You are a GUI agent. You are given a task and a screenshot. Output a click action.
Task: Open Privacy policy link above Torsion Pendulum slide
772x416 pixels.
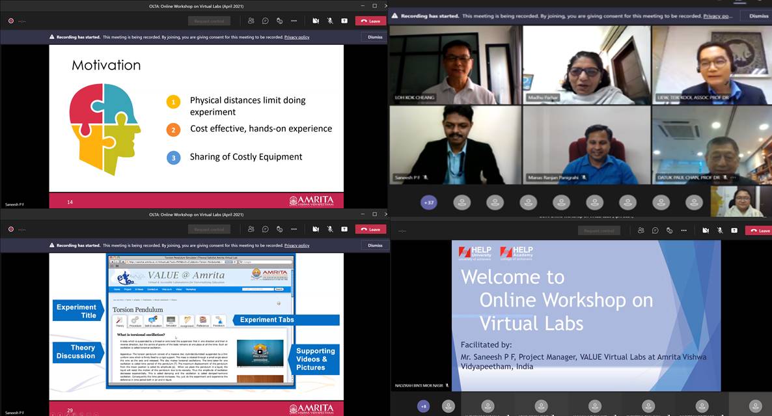(x=296, y=245)
